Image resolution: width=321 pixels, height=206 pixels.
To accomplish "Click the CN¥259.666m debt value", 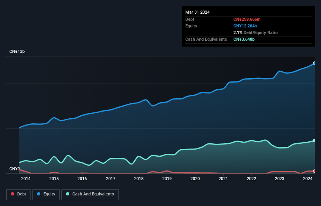I will (247, 19).
